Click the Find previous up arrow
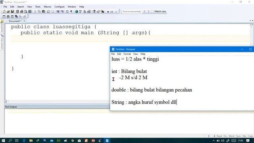 coord(148,12)
